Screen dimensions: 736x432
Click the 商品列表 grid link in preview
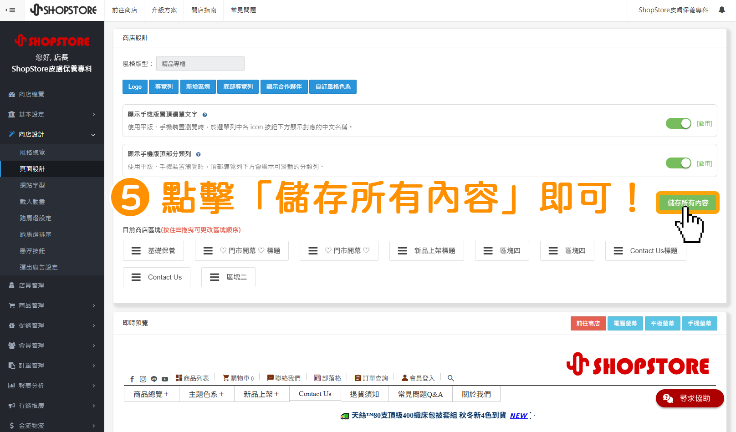[x=192, y=378]
